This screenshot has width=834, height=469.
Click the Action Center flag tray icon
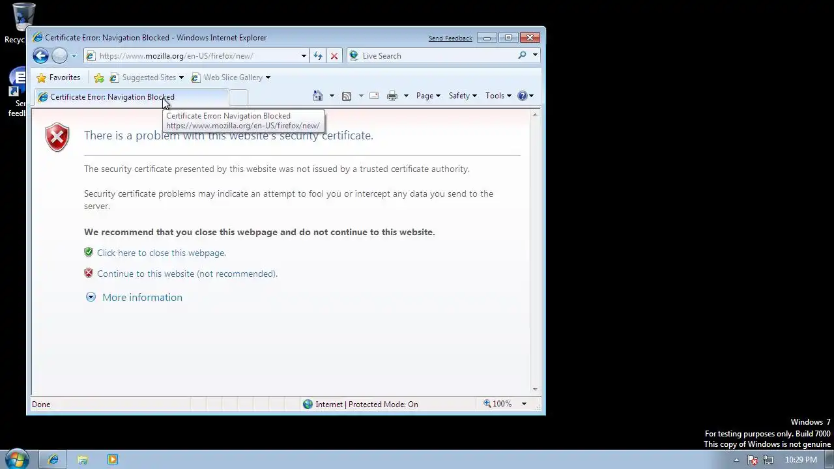(x=753, y=460)
